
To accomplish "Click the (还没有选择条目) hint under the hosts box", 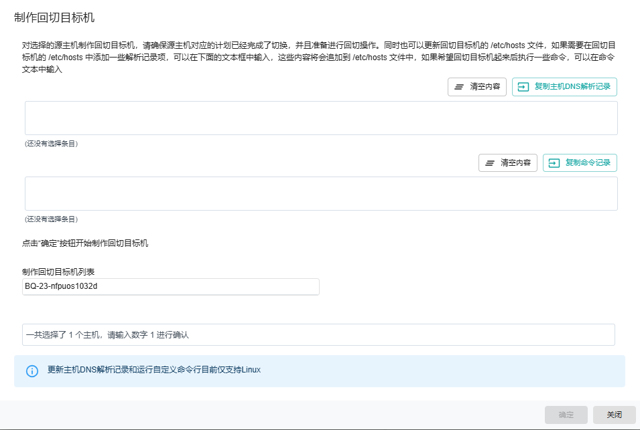I will (52, 144).
